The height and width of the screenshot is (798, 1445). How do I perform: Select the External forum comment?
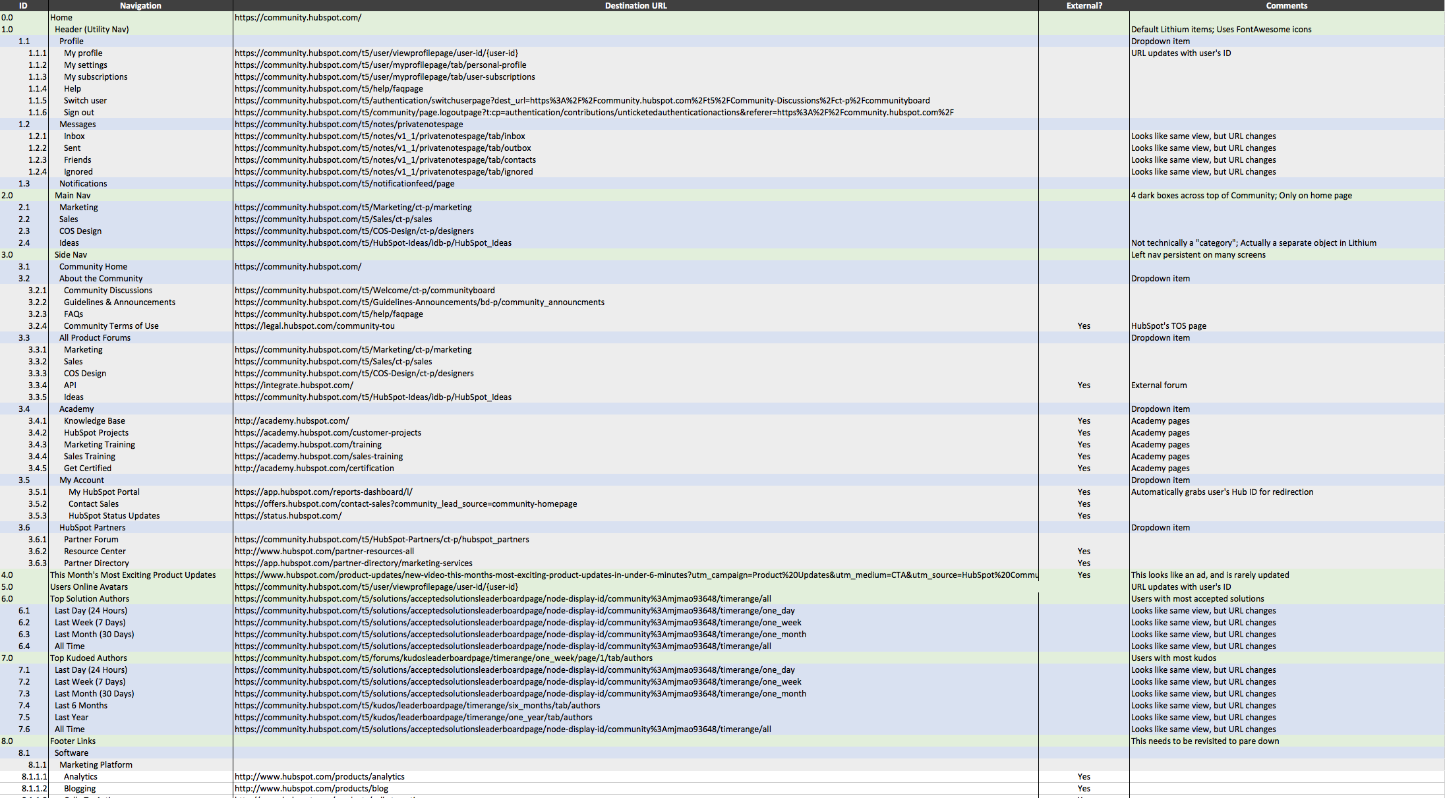[1159, 385]
